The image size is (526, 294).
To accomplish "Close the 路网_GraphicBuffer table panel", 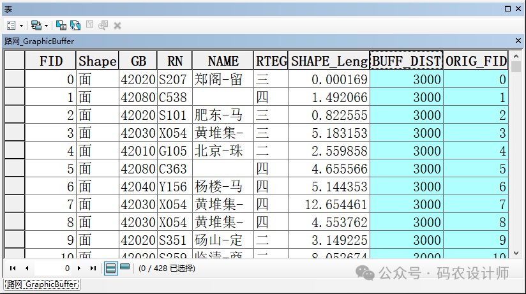I will (518, 40).
